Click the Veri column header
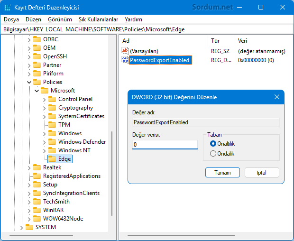 (264, 41)
